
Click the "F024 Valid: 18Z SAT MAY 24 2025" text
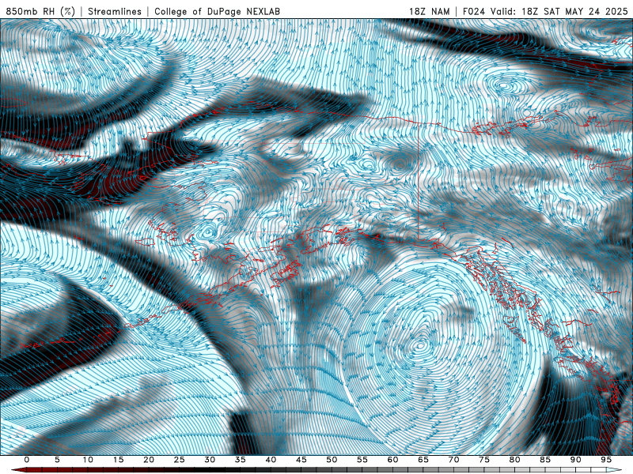(545, 11)
